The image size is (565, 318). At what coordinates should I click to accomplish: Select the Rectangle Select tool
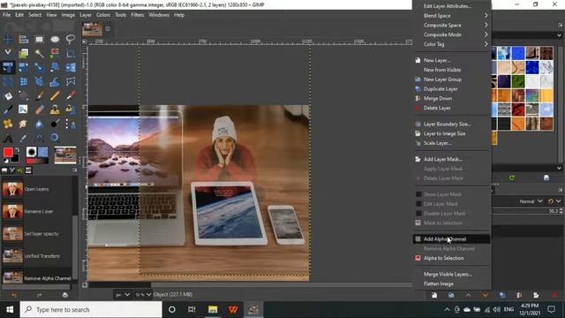pyautogui.click(x=39, y=39)
